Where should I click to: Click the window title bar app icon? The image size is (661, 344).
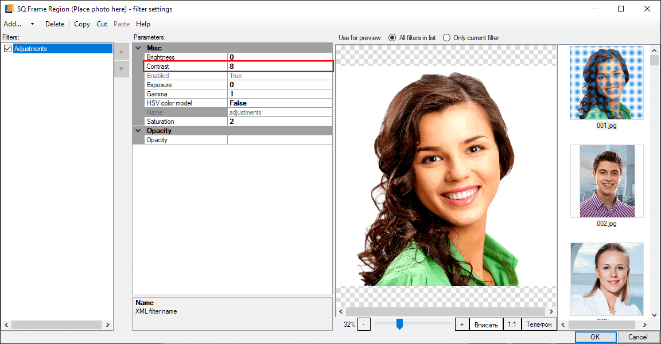(x=9, y=9)
